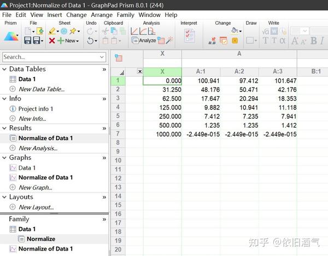Click the orange X box Change icon
Screen dimensions: 328x256
click(x=235, y=40)
